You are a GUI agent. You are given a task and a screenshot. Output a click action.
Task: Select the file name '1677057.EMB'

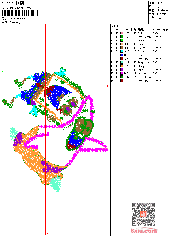pyautogui.click(x=18, y=18)
